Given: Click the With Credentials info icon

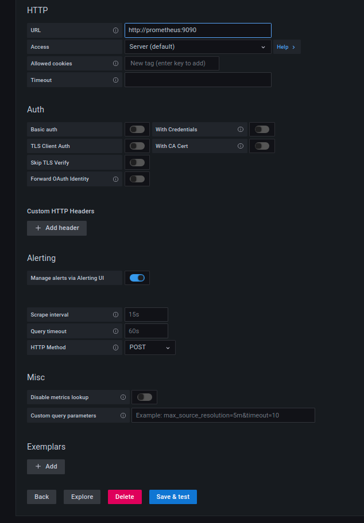Looking at the screenshot, I should [x=241, y=129].
